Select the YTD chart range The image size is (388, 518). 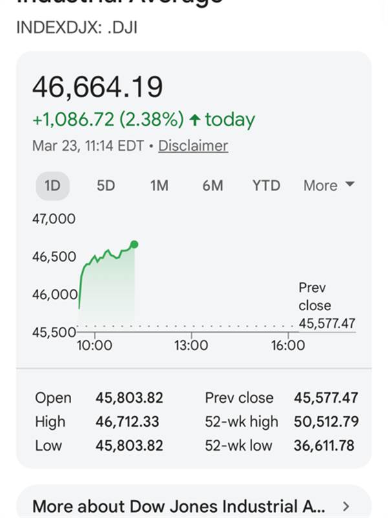(x=266, y=186)
